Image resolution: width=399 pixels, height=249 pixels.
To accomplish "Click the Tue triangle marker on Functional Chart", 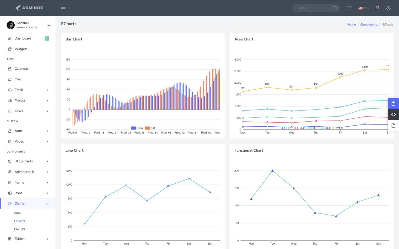I will point(272,171).
